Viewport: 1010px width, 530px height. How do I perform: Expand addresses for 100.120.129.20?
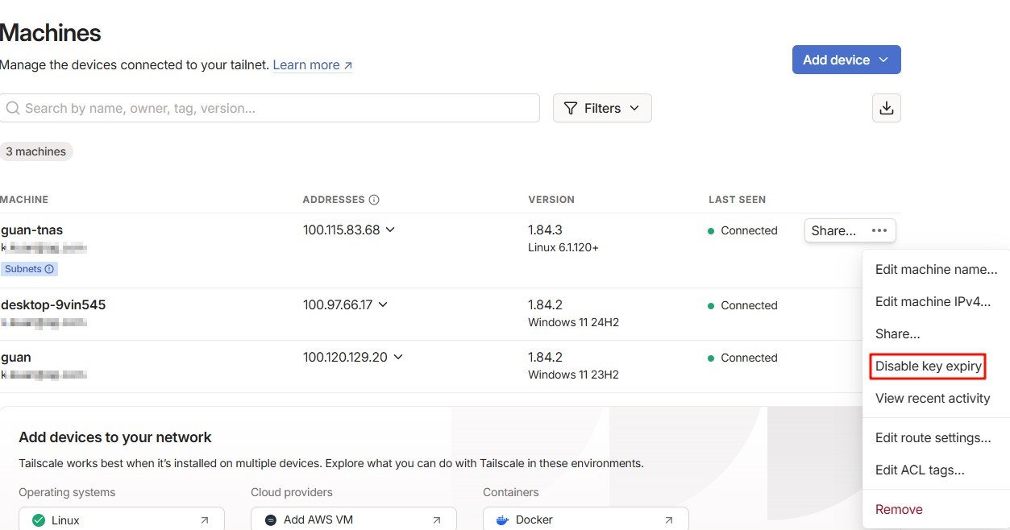click(x=397, y=357)
